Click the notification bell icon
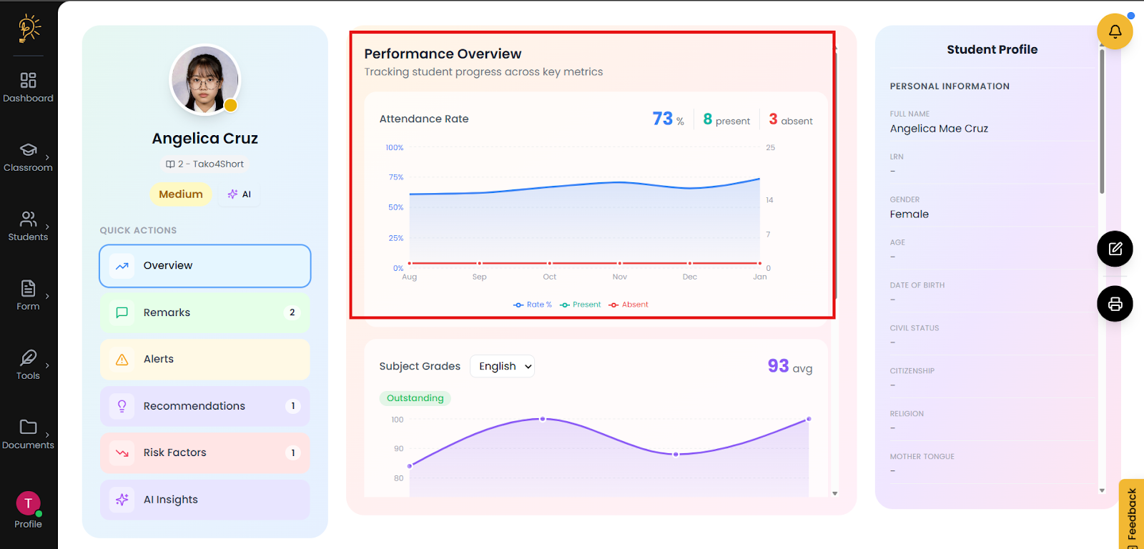 (x=1115, y=31)
